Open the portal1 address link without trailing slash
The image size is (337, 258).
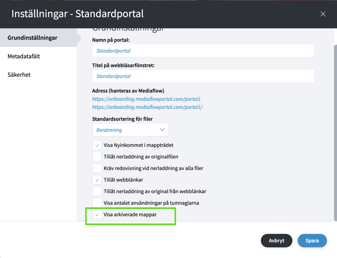146,99
